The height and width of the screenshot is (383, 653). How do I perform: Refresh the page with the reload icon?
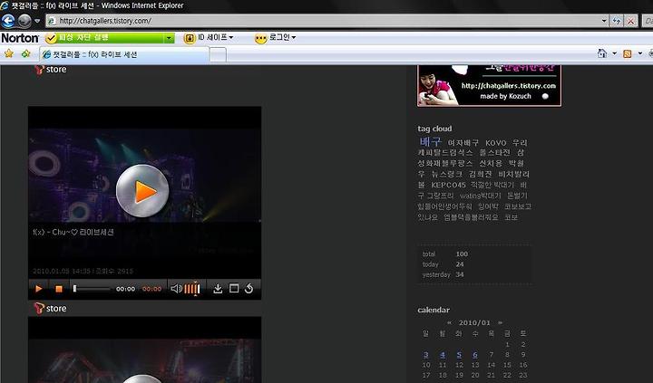(x=617, y=21)
